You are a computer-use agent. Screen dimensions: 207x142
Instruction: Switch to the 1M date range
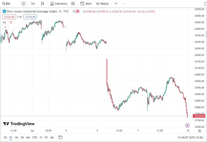17,137
